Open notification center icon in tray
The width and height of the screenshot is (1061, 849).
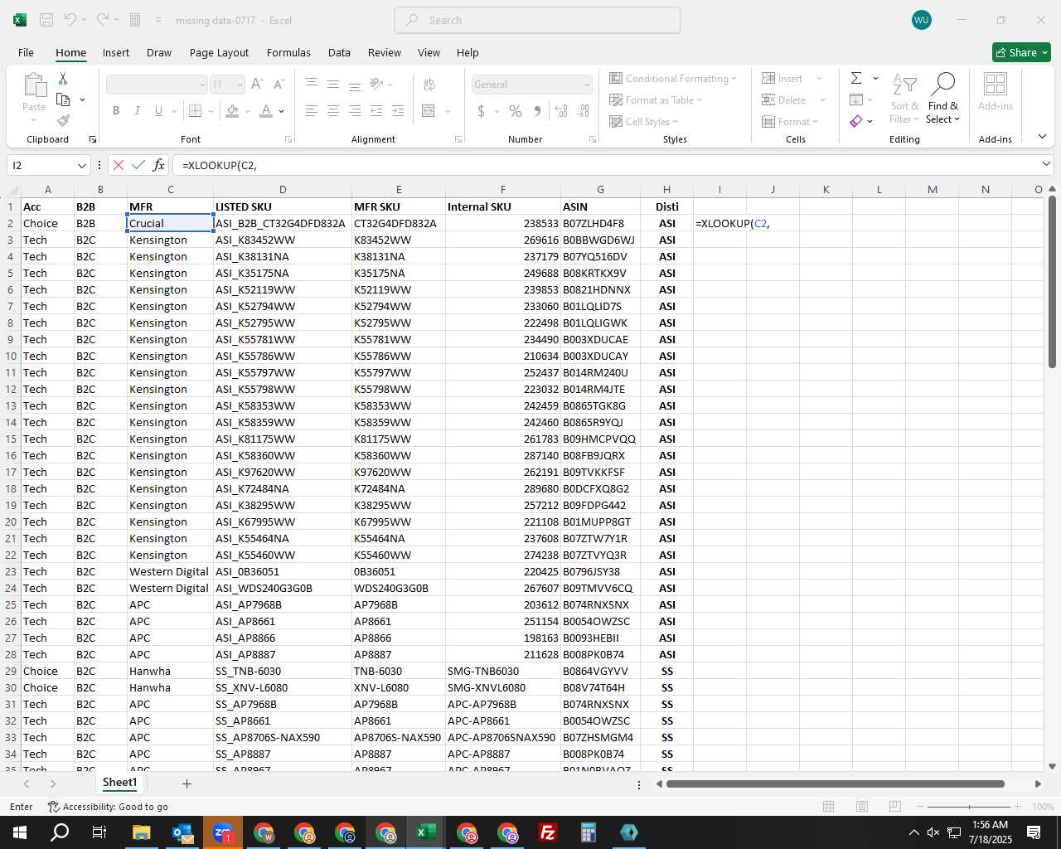[x=1034, y=832]
